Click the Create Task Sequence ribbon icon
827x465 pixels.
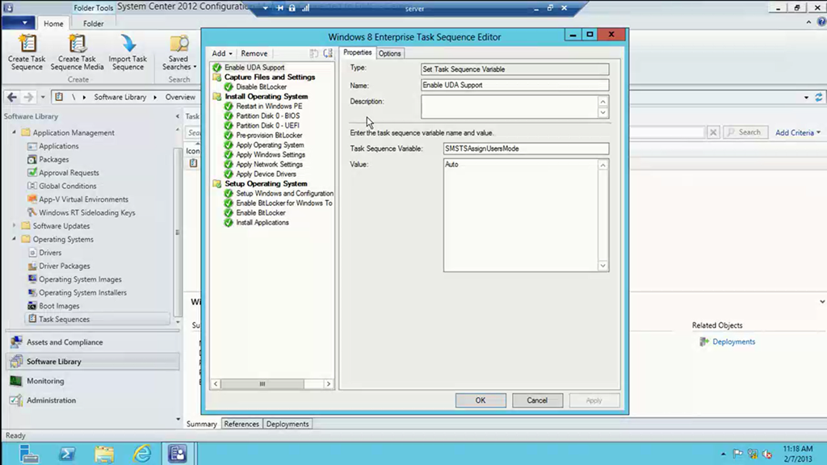coord(27,45)
